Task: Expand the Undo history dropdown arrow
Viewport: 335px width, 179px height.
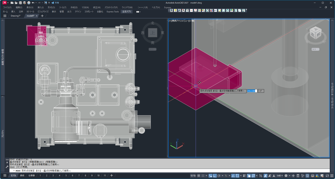Action: tap(36, 3)
